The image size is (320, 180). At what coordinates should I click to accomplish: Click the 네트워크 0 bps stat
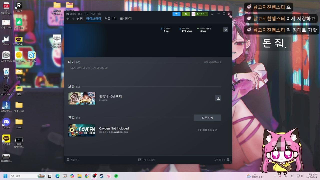[x=165, y=30]
